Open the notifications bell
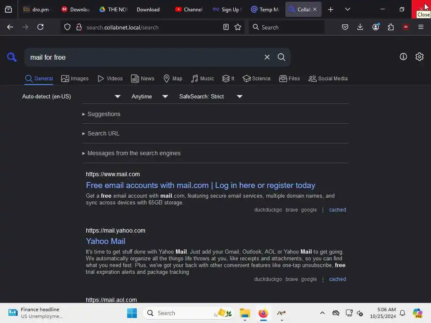 [402, 313]
